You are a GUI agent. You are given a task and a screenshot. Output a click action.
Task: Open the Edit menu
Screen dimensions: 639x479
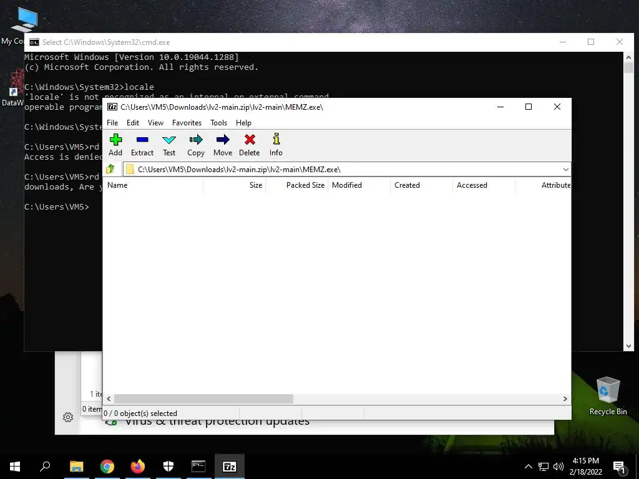click(x=133, y=123)
